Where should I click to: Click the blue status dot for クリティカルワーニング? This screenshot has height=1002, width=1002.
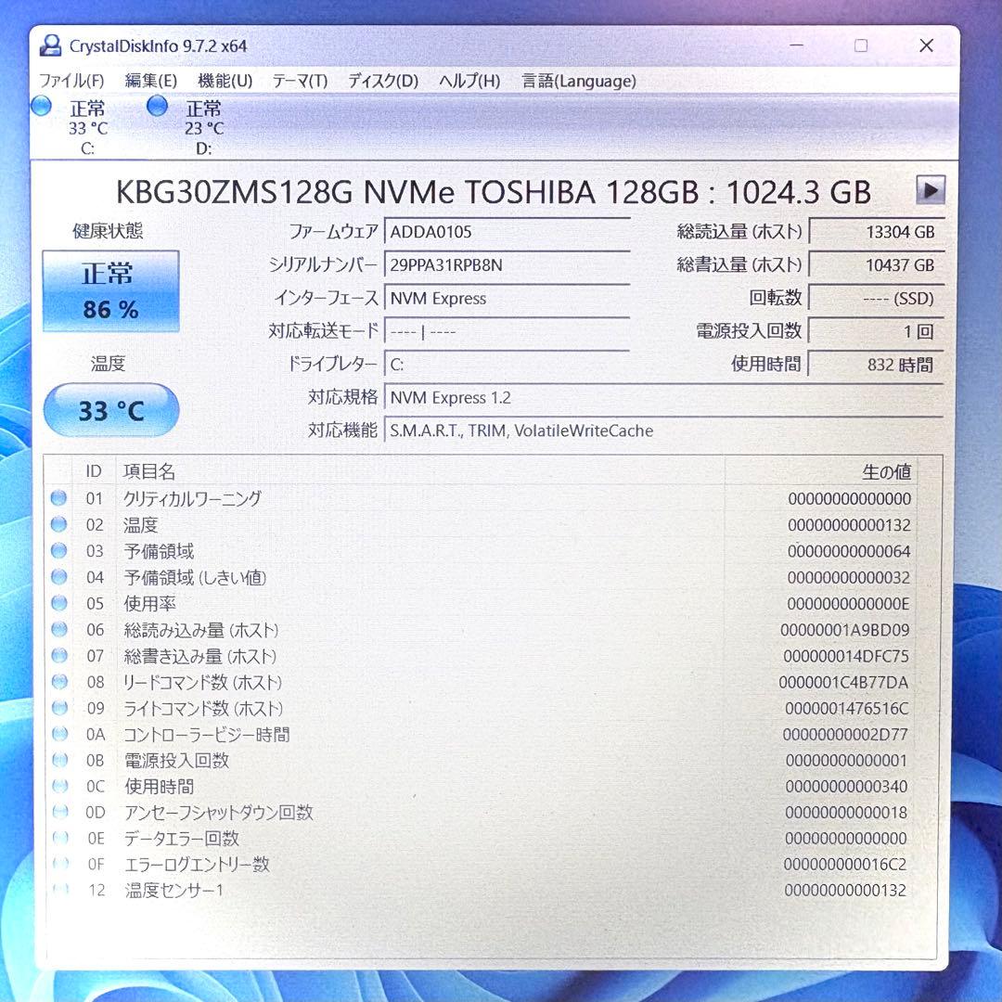pyautogui.click(x=58, y=498)
